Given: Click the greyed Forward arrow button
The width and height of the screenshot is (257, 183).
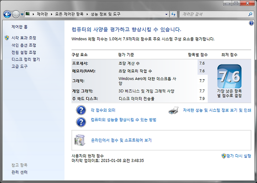Looking at the screenshot, I should click(16, 14).
